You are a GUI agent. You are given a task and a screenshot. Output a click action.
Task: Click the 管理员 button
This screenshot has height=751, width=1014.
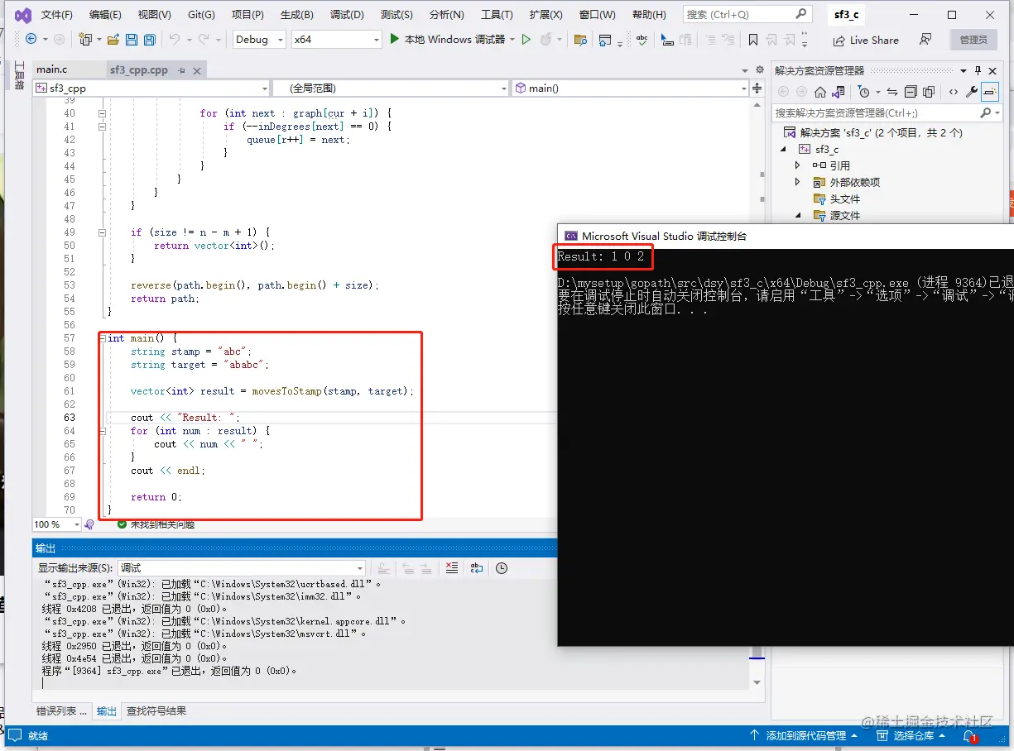click(x=973, y=40)
